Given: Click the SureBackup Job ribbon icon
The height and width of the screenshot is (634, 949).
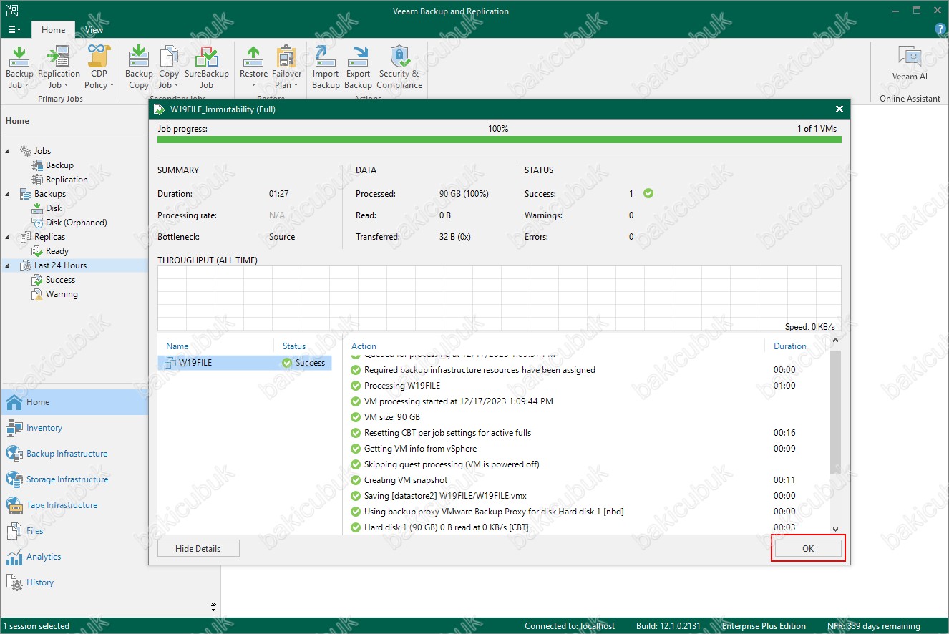Looking at the screenshot, I should click(x=207, y=67).
